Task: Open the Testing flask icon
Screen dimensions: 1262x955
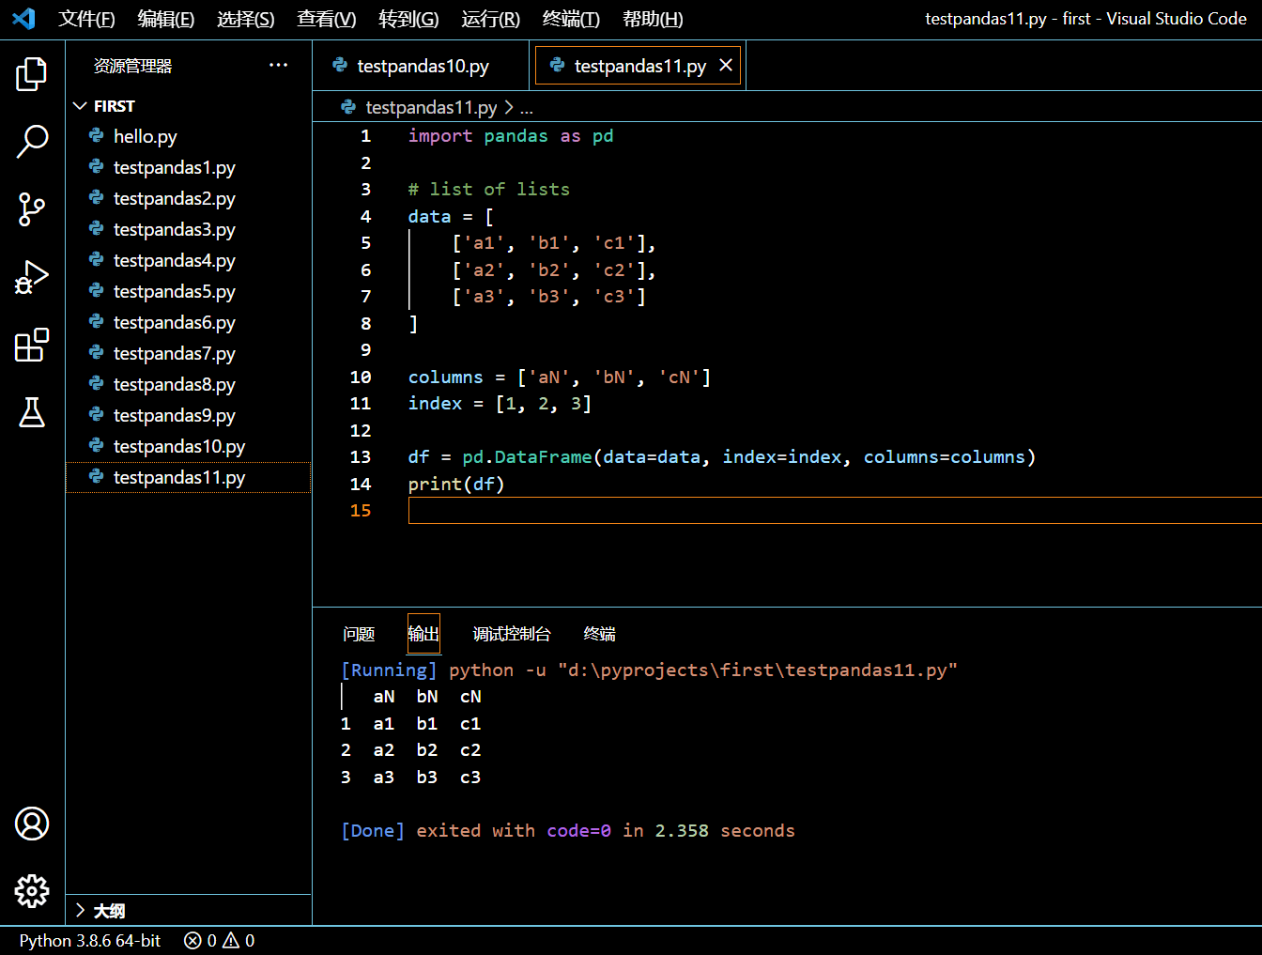Action: point(32,412)
